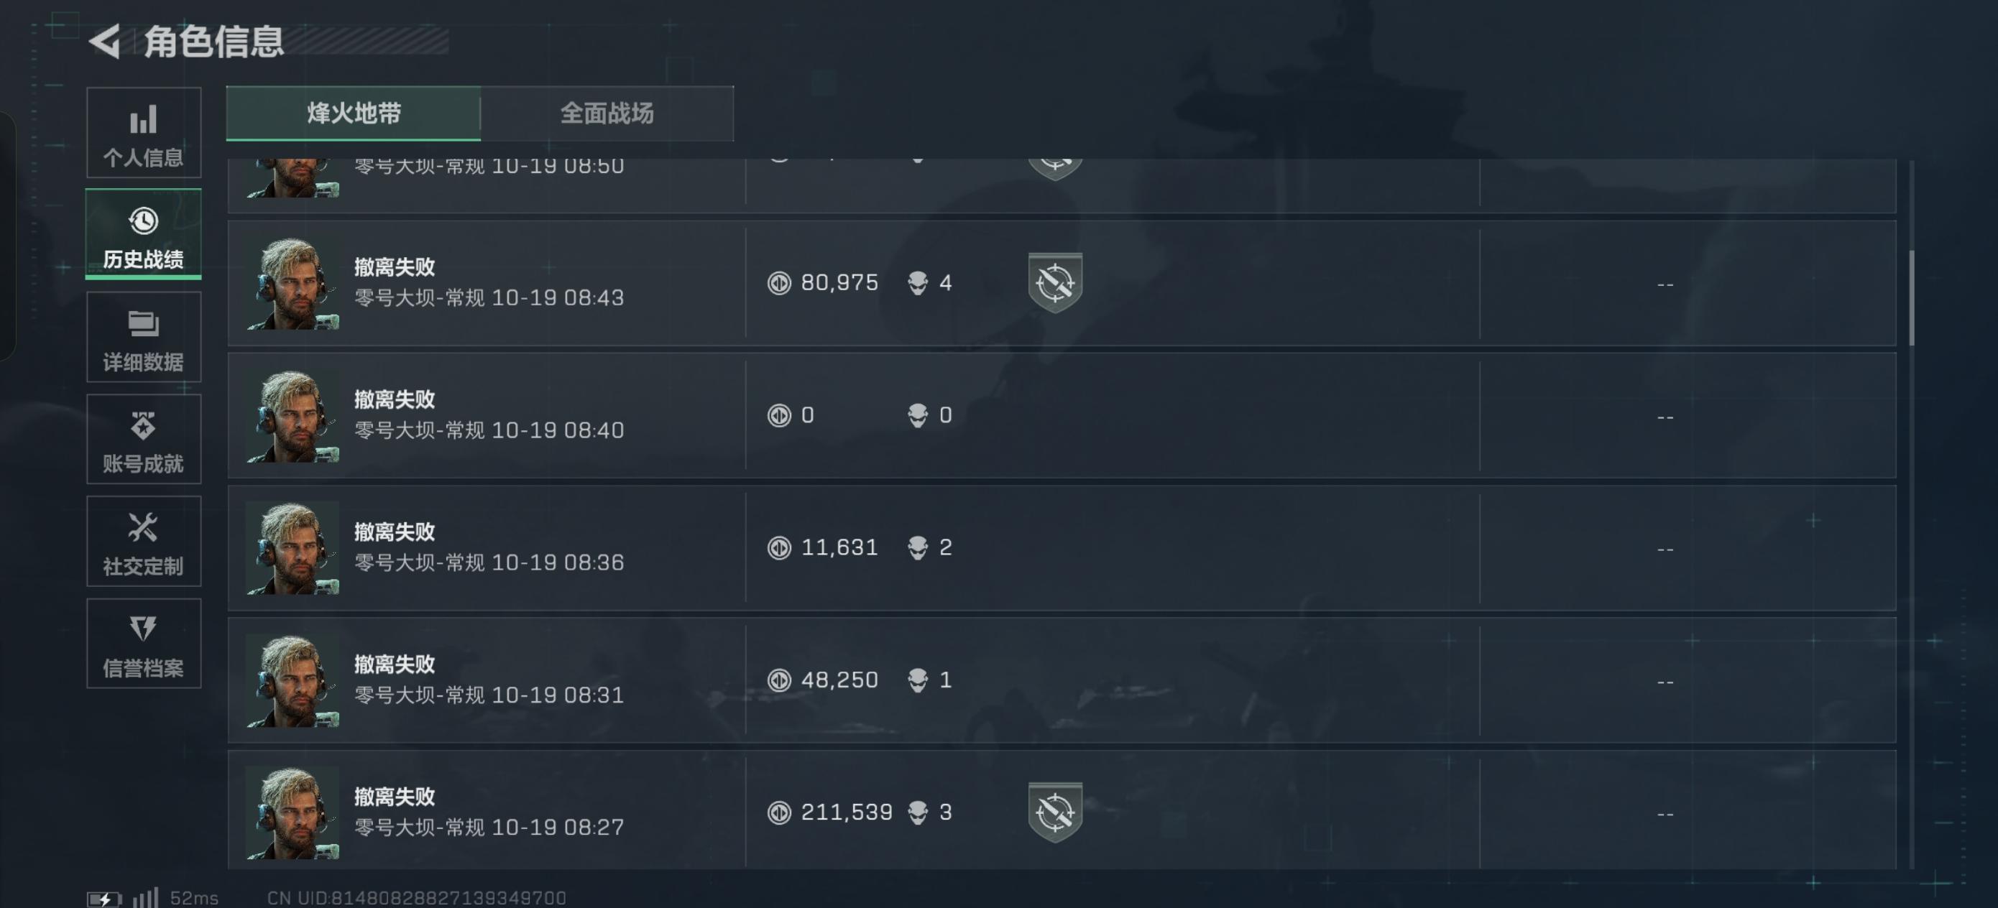Click the match list vertical scrollbar
Screen dimensions: 1998x908
1911,297
